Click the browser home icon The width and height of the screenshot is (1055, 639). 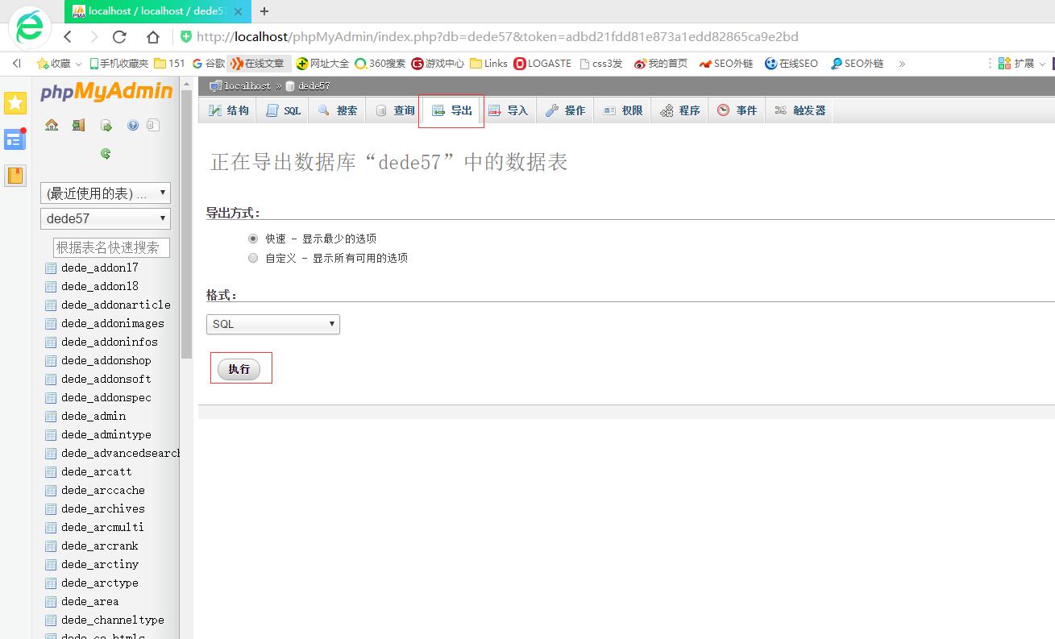point(153,36)
